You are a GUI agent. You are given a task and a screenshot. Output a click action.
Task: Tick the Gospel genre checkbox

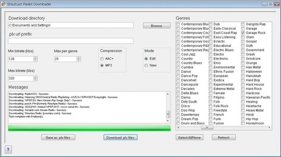point(243,41)
